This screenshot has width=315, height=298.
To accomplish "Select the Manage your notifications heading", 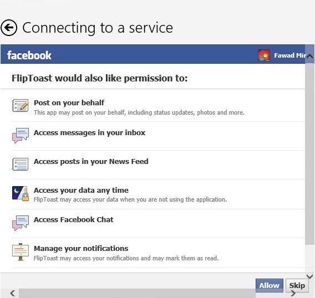I will [81, 248].
